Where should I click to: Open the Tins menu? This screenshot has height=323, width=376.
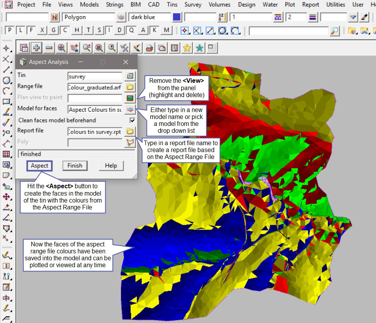pos(172,5)
